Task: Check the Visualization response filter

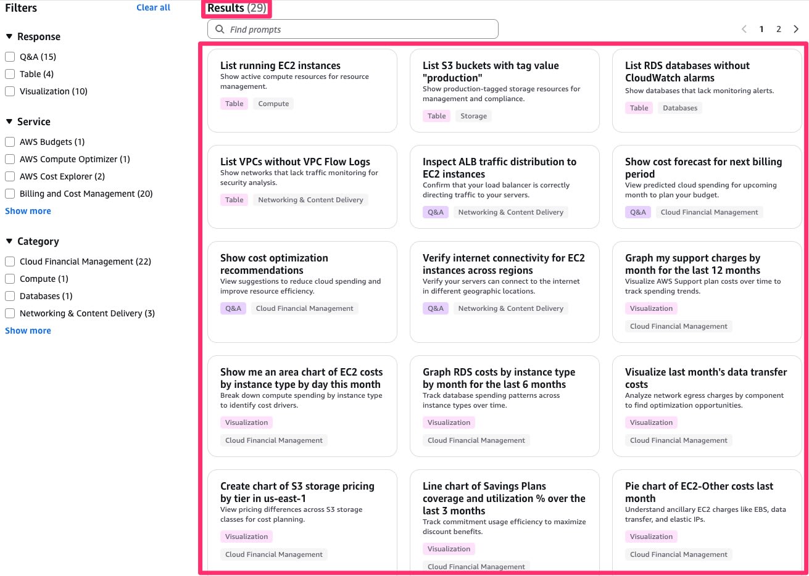Action: pyautogui.click(x=10, y=91)
